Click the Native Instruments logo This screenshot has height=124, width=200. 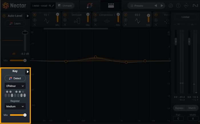coord(195,5)
